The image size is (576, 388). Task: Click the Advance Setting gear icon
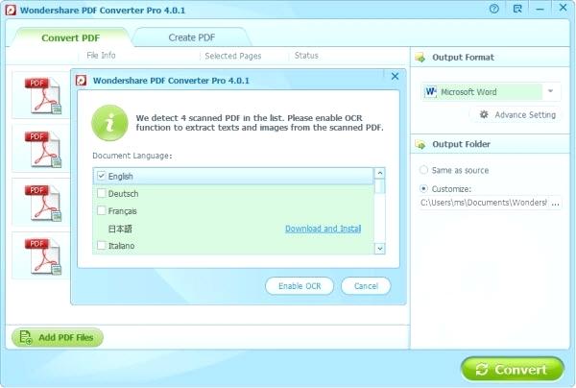[x=484, y=114]
